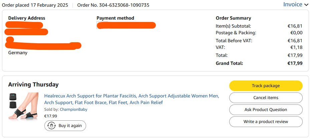Visit the ChampionBaby seller link
Viewport: 312px width, 140px height.
73,109
